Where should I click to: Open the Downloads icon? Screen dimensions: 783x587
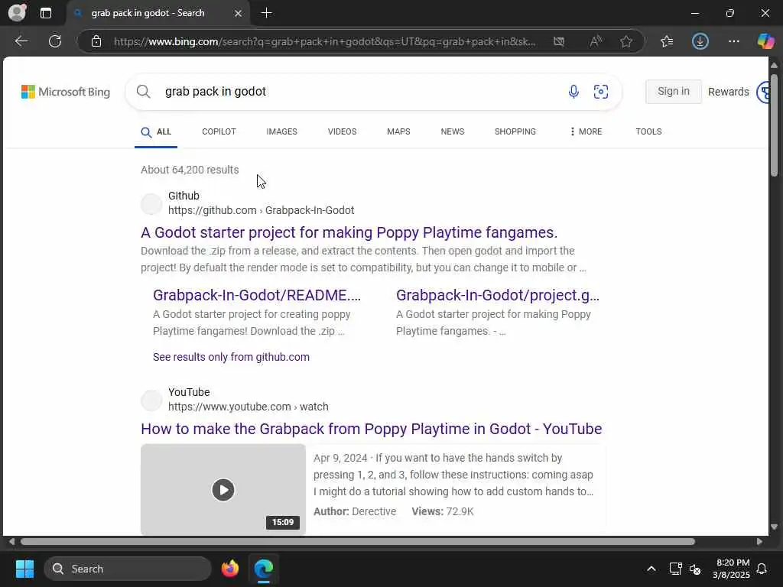pyautogui.click(x=700, y=41)
